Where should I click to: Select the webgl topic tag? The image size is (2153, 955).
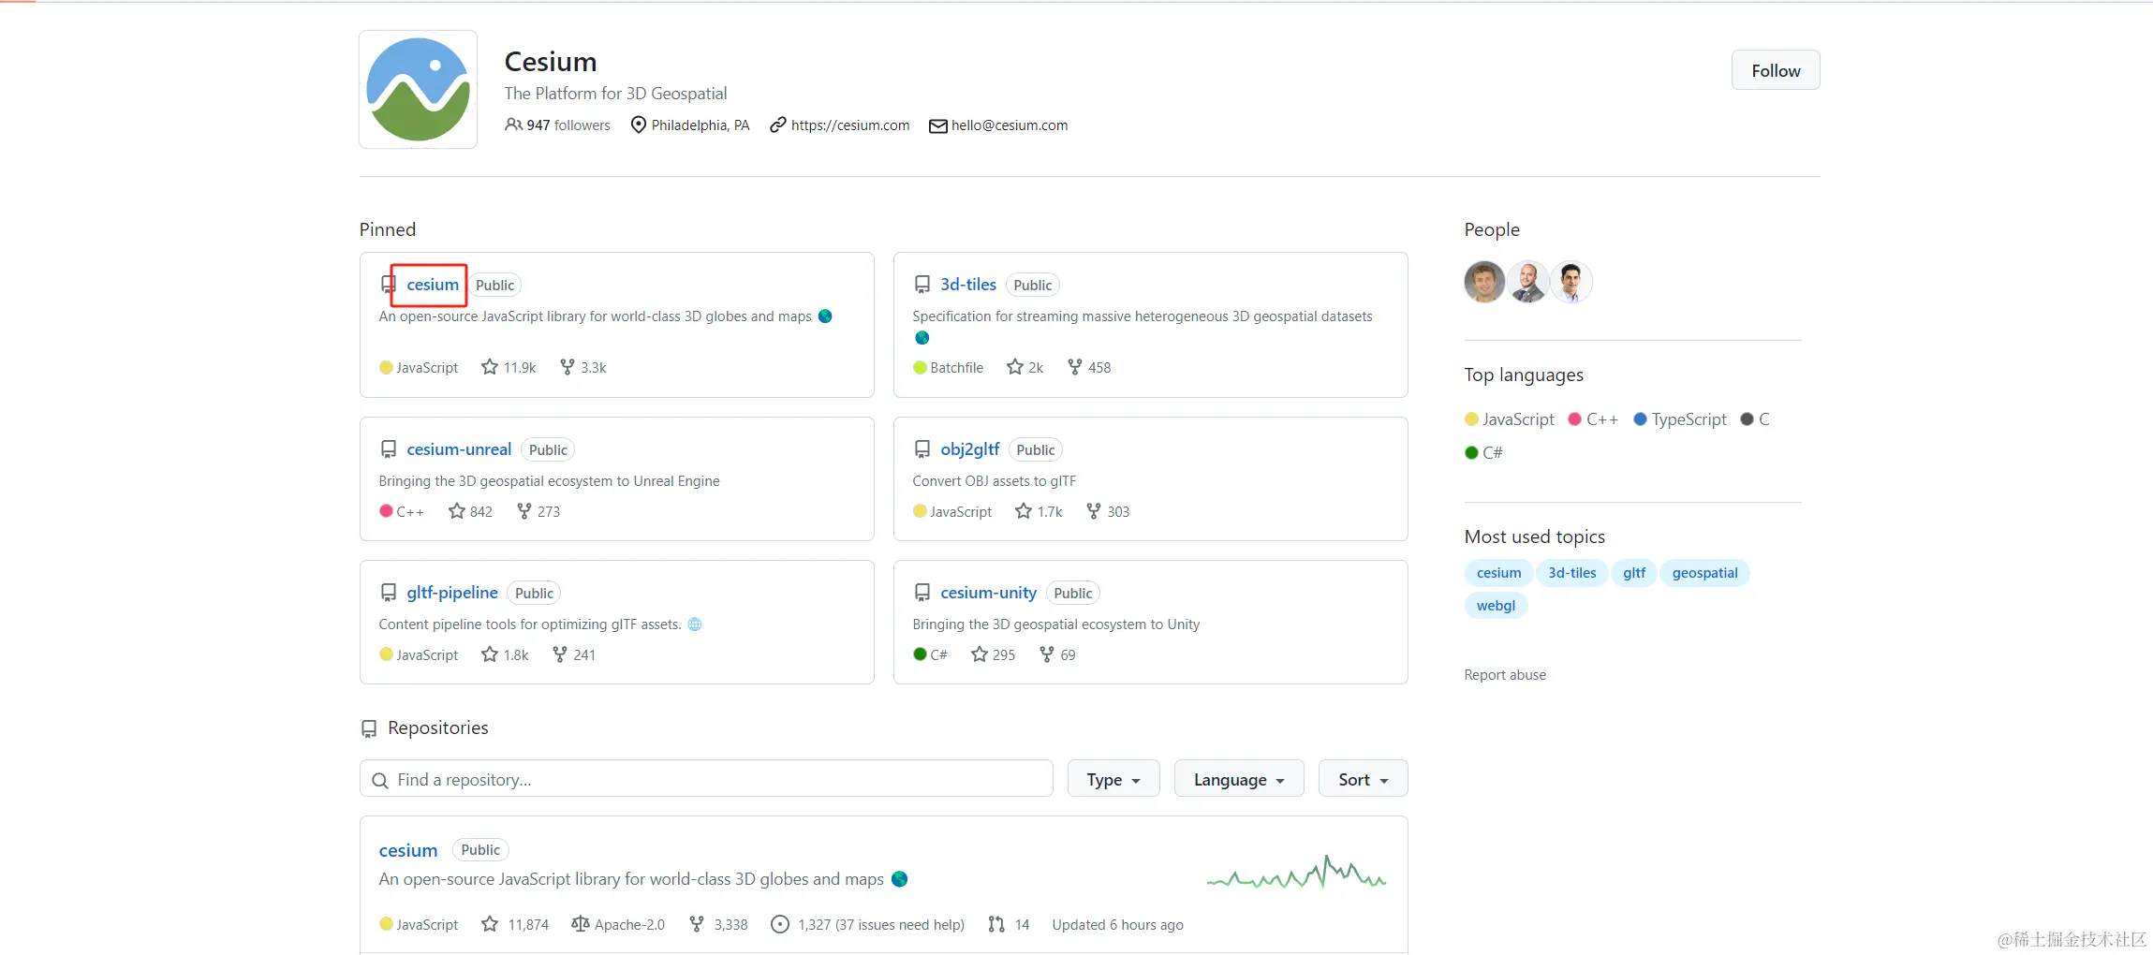point(1496,606)
